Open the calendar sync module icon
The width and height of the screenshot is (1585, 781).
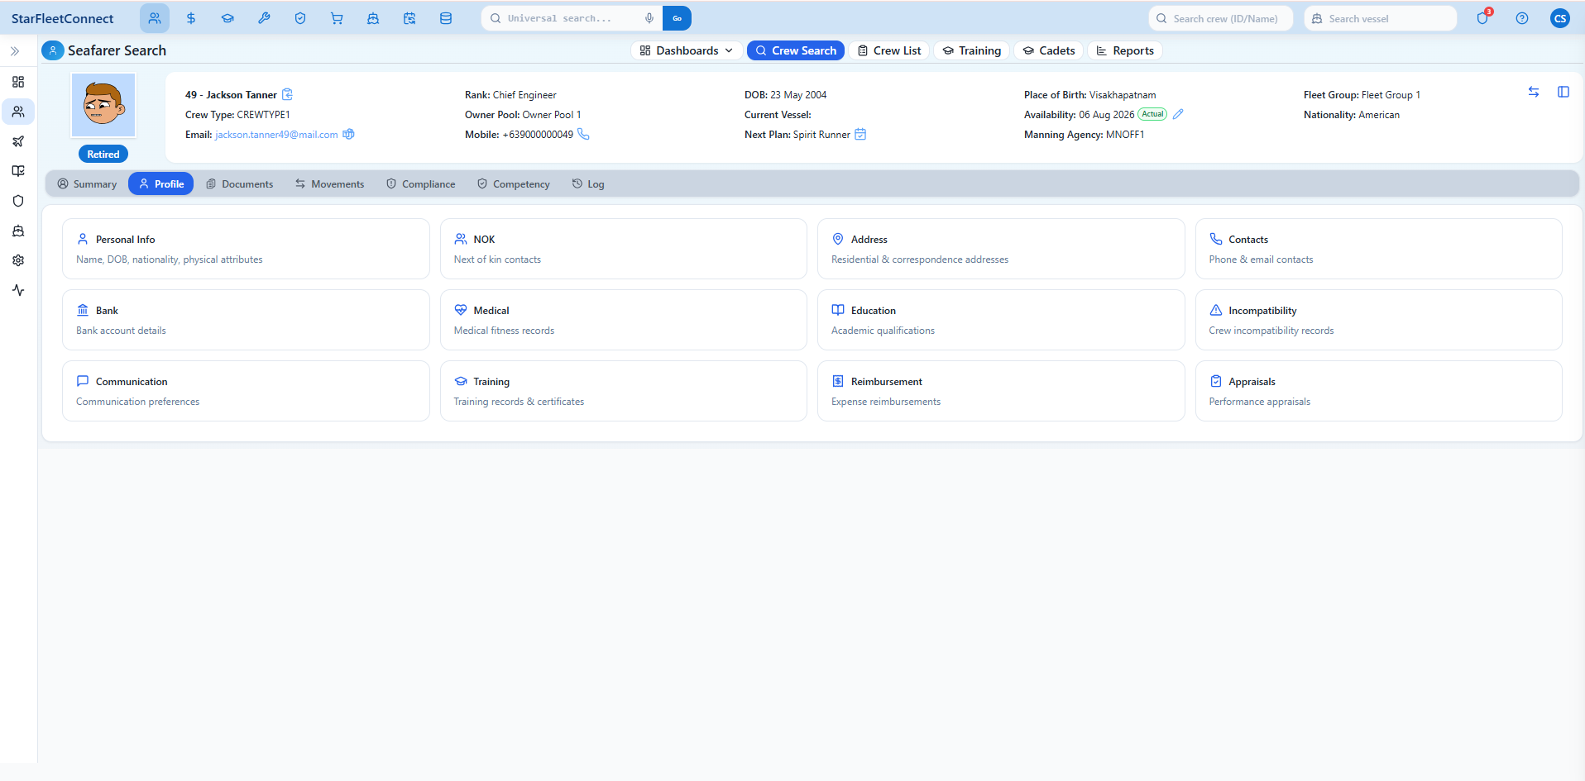[x=409, y=18]
